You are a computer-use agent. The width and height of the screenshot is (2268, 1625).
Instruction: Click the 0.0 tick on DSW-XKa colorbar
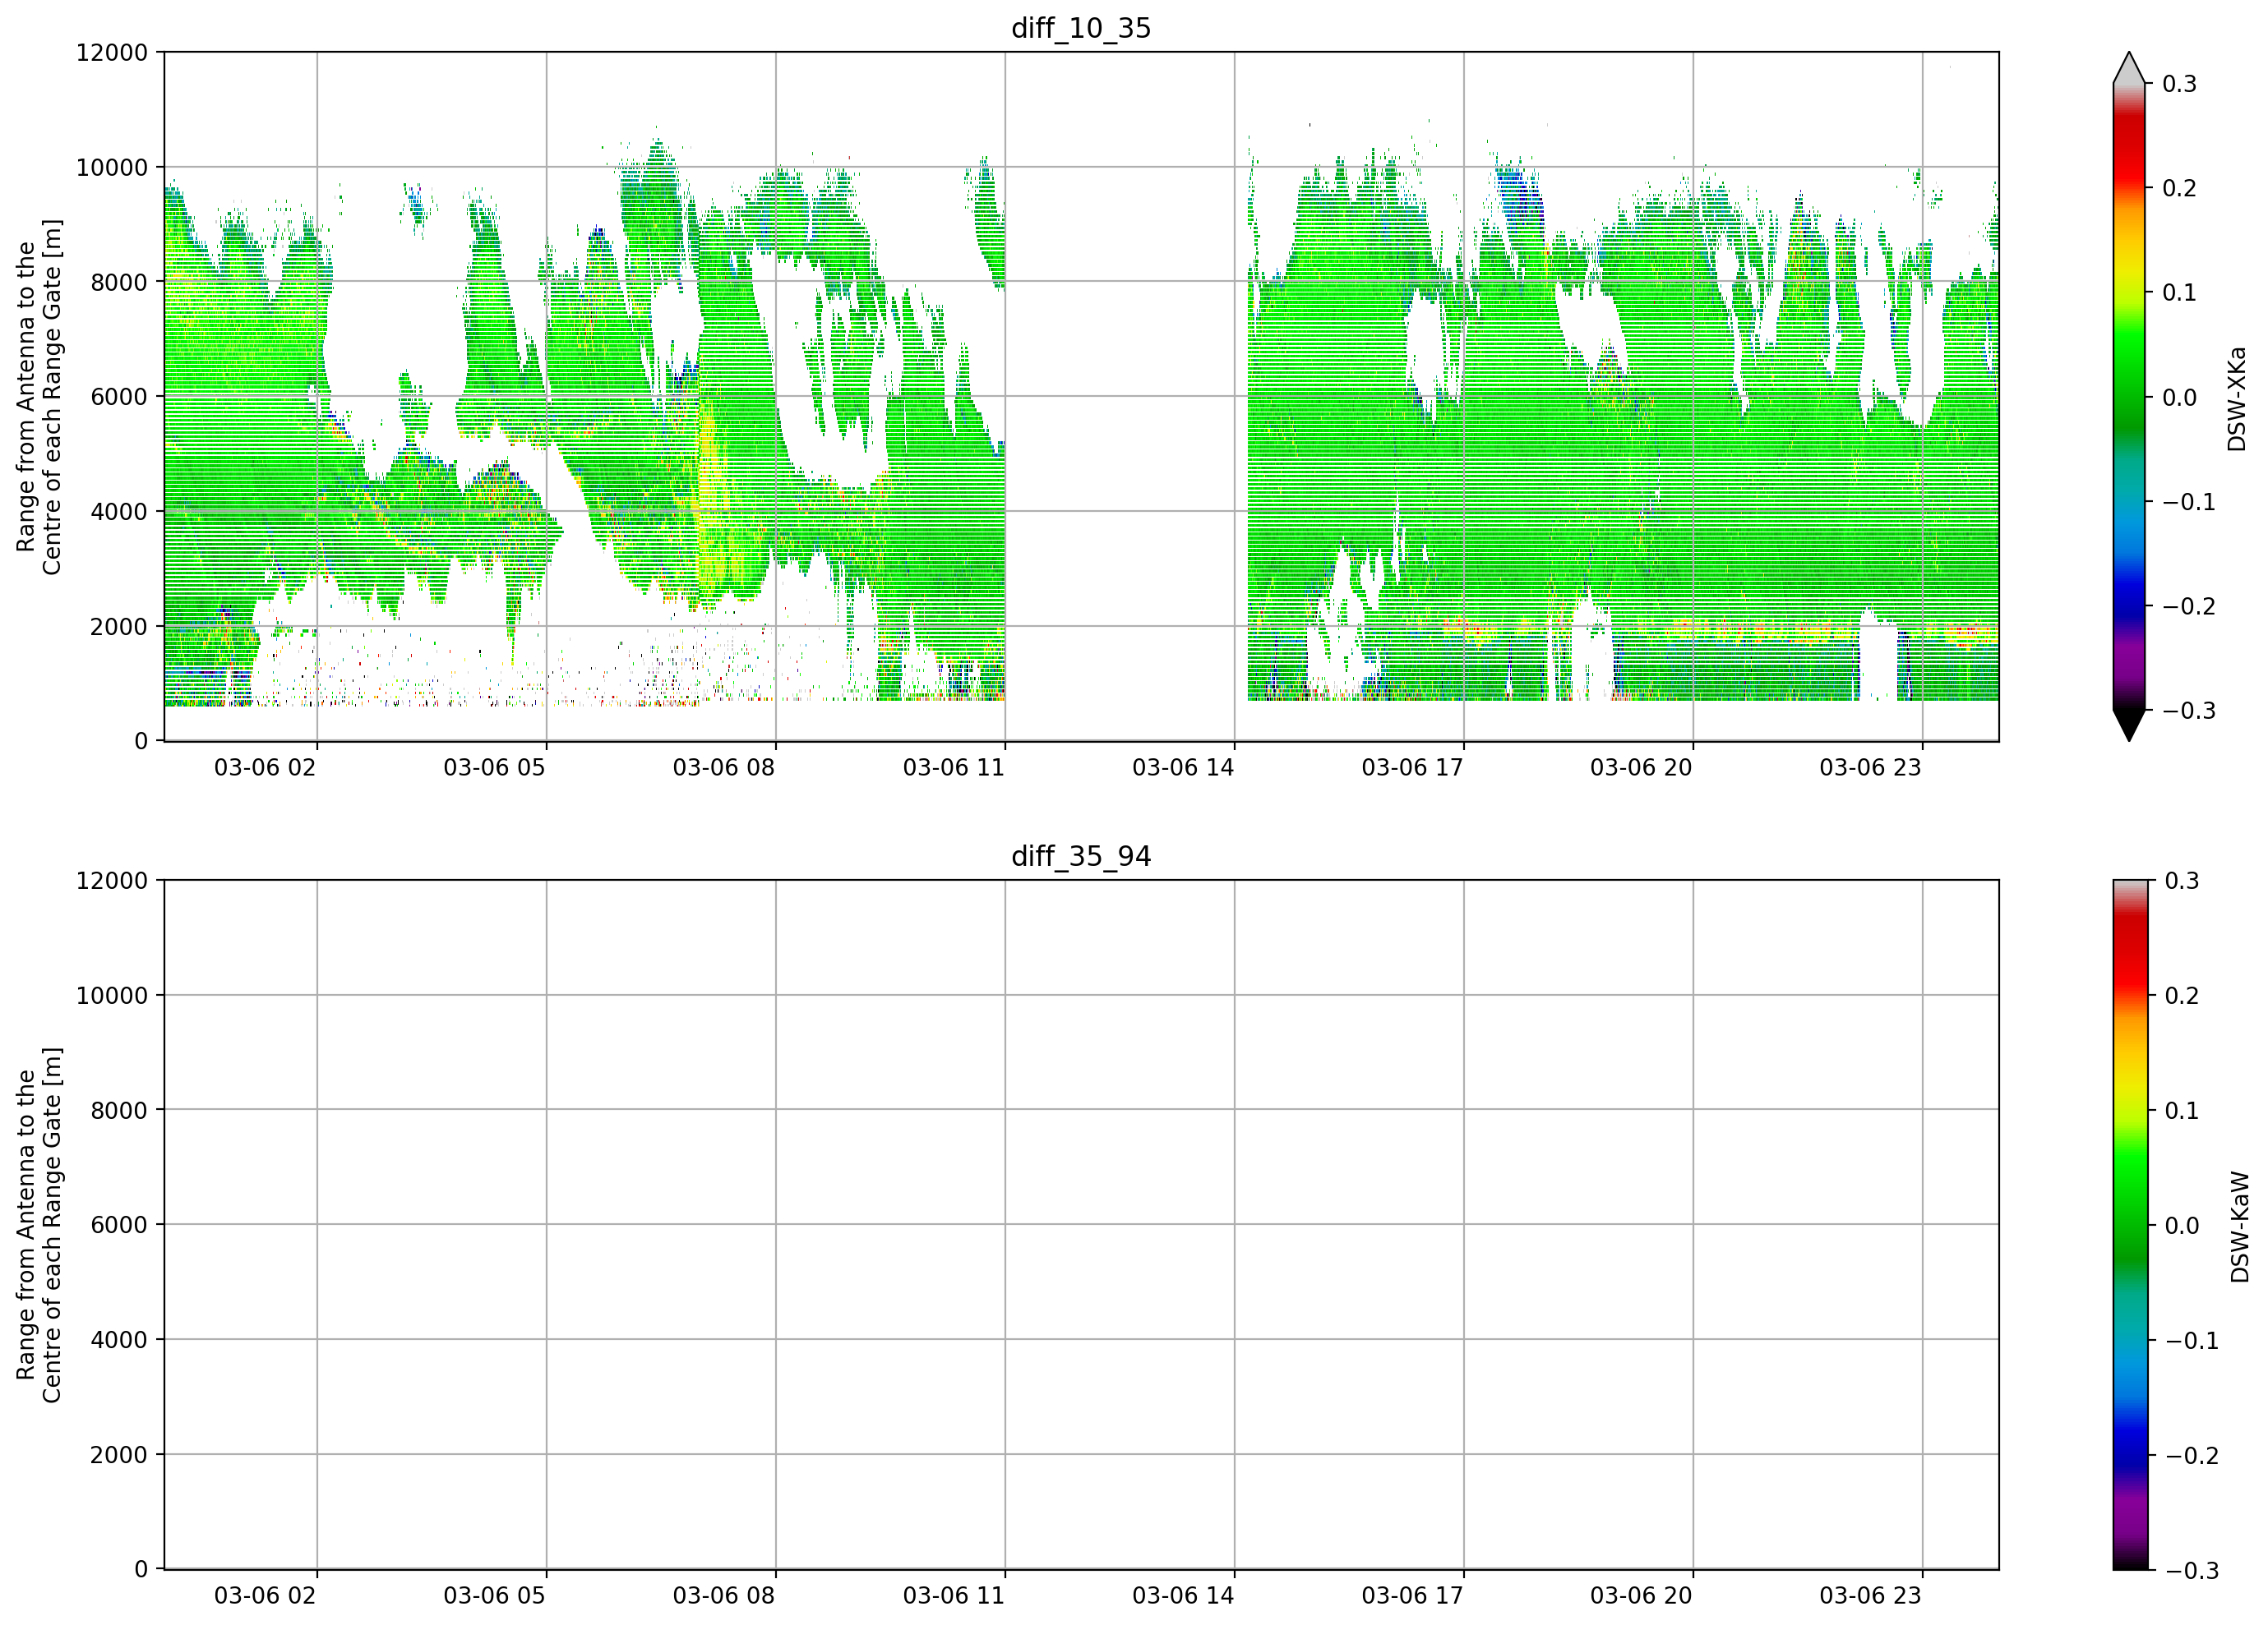pos(2180,398)
